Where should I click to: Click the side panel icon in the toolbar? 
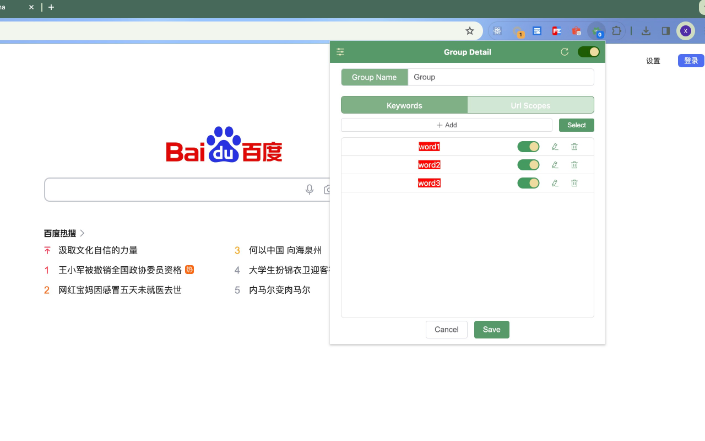[665, 31]
